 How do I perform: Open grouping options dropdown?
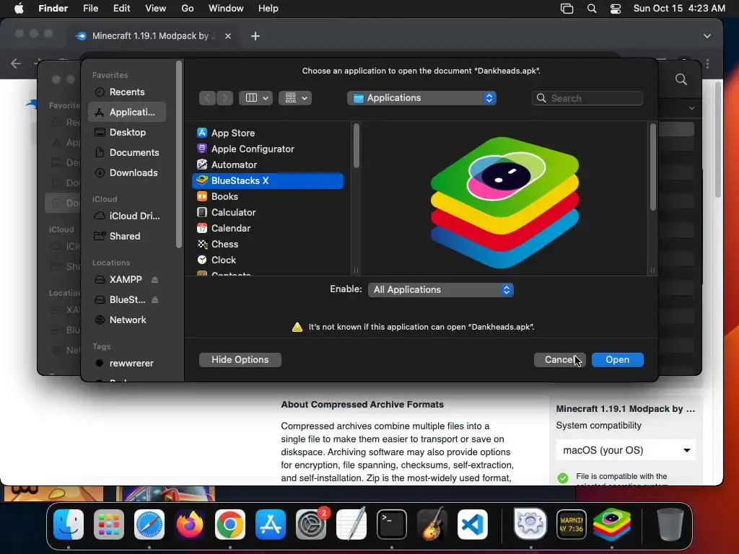(295, 98)
